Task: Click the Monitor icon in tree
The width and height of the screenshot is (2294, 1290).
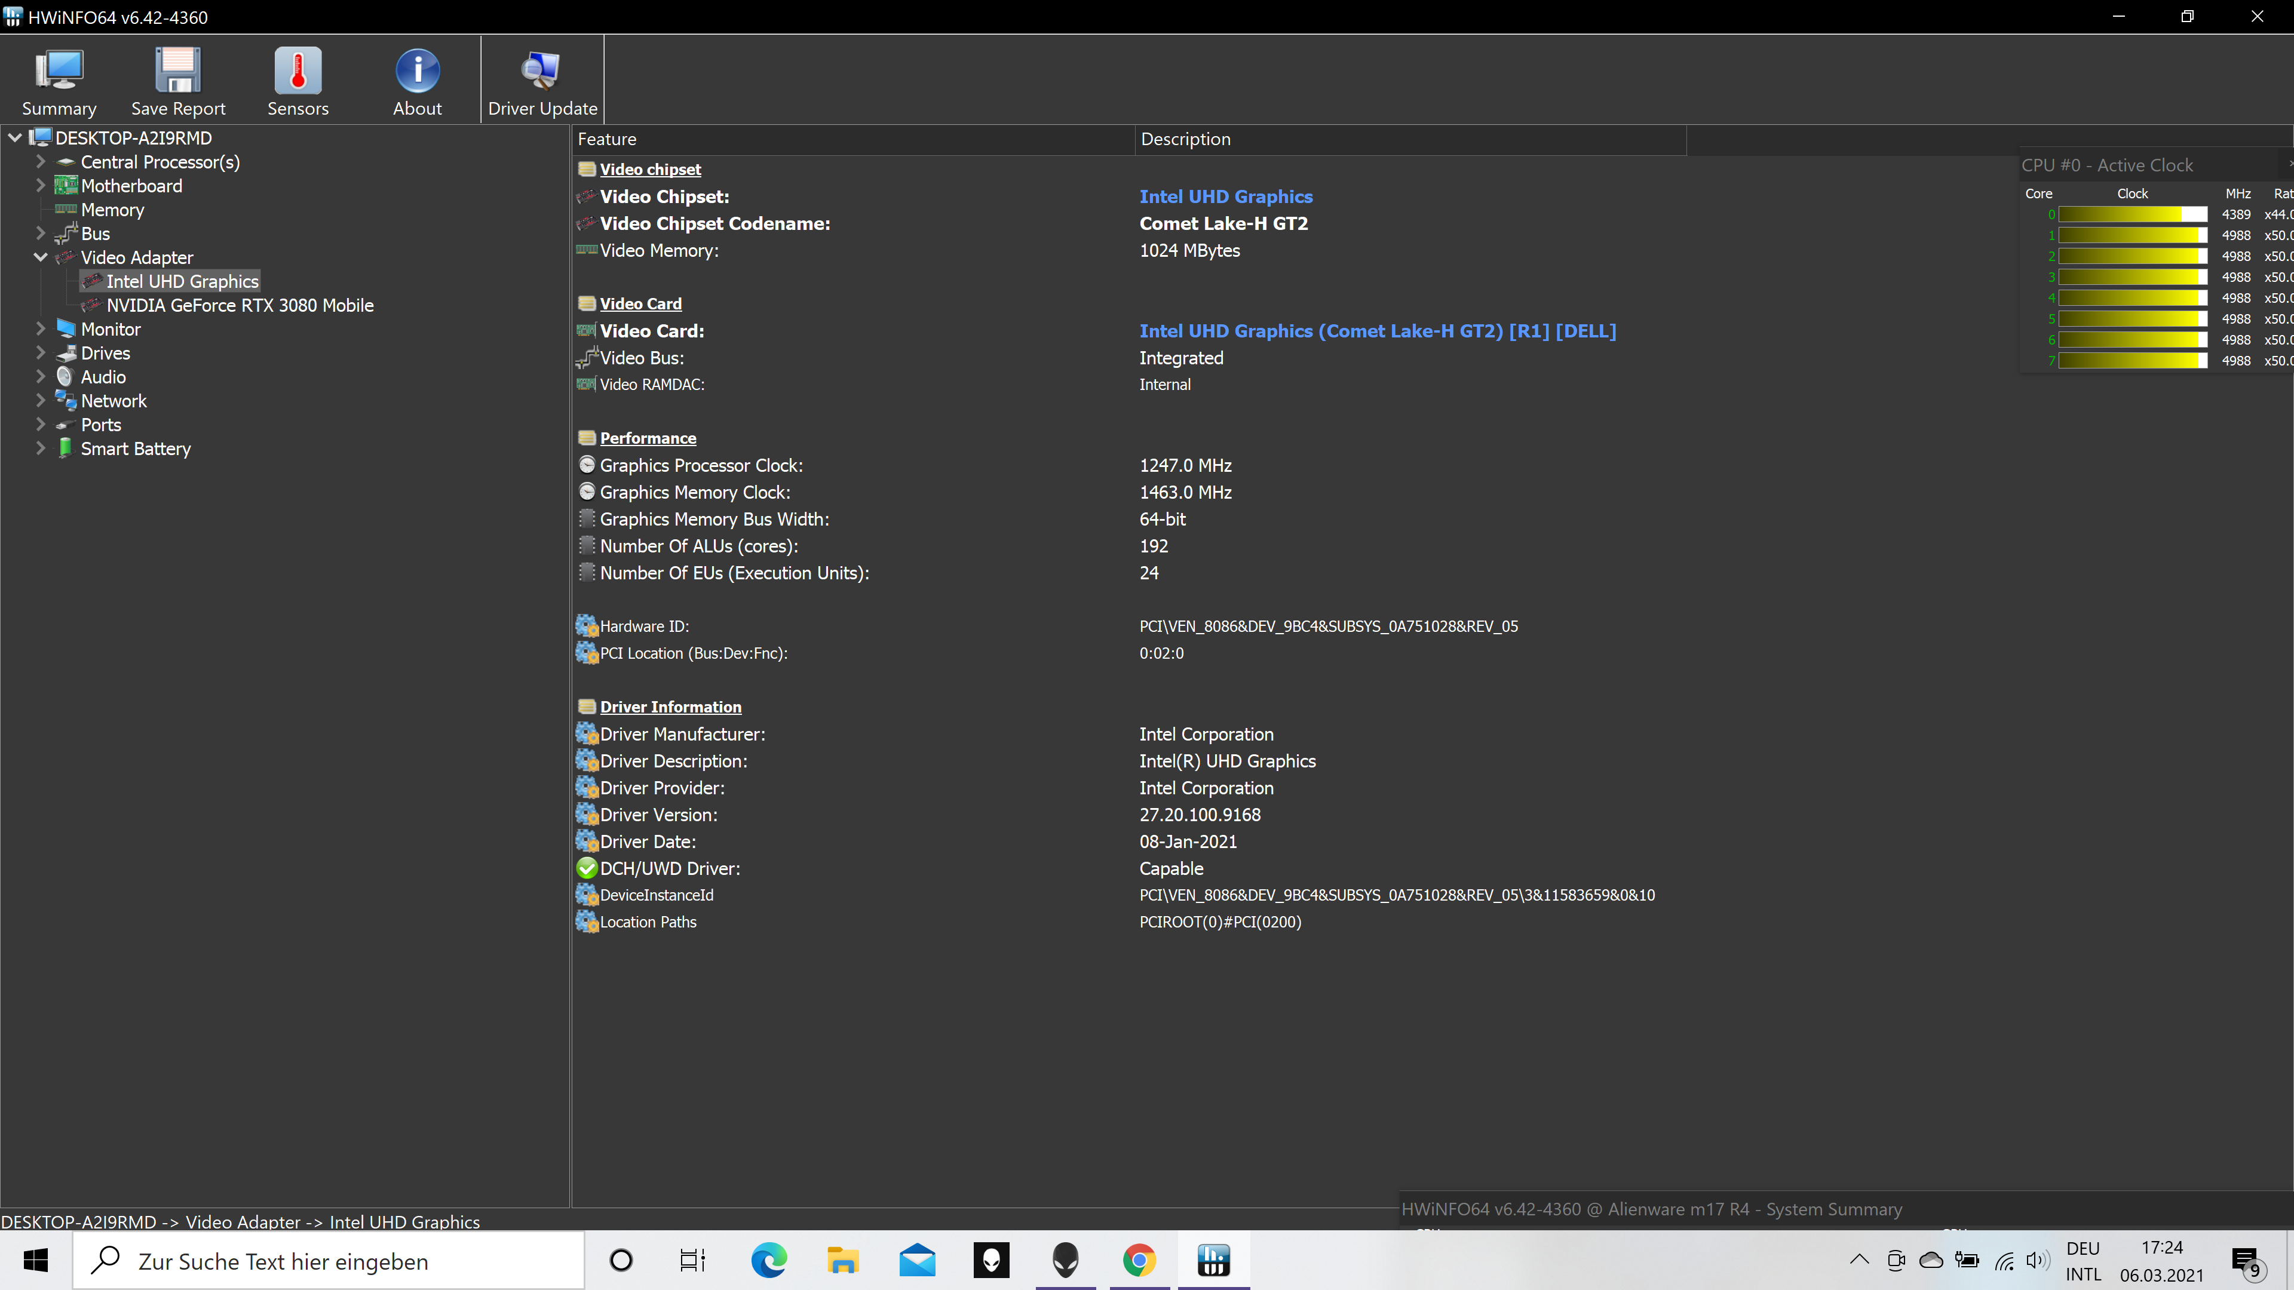Action: pyautogui.click(x=66, y=328)
